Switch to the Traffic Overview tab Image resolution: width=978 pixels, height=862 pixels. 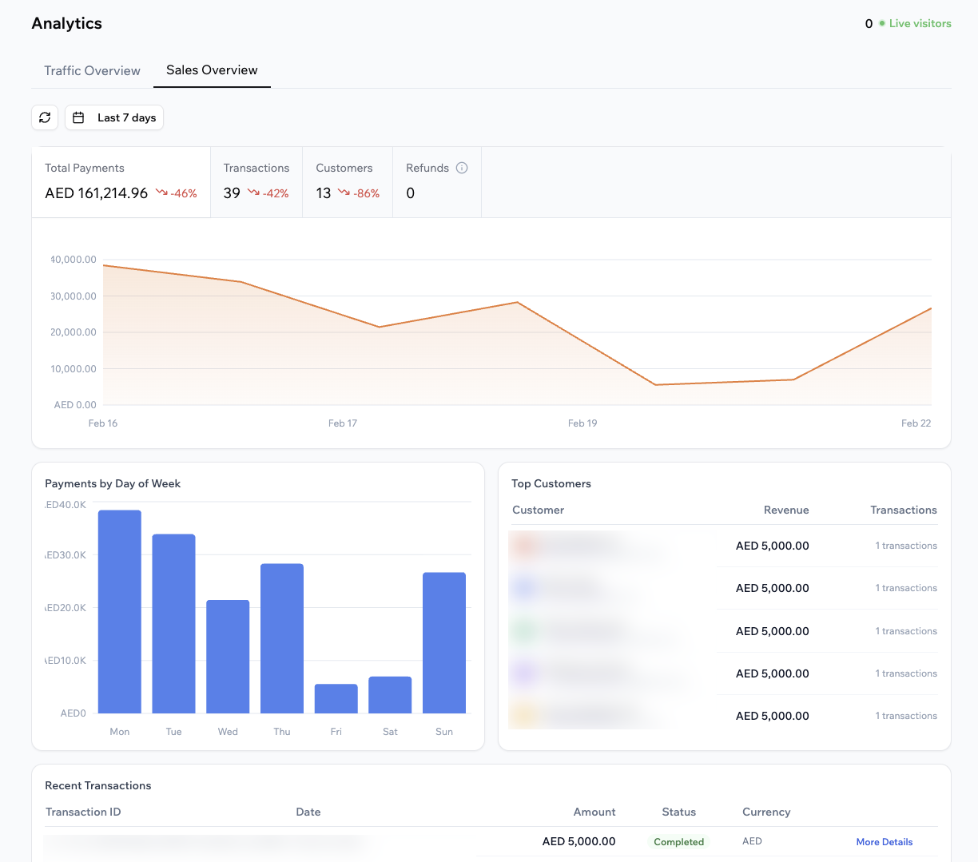(92, 70)
